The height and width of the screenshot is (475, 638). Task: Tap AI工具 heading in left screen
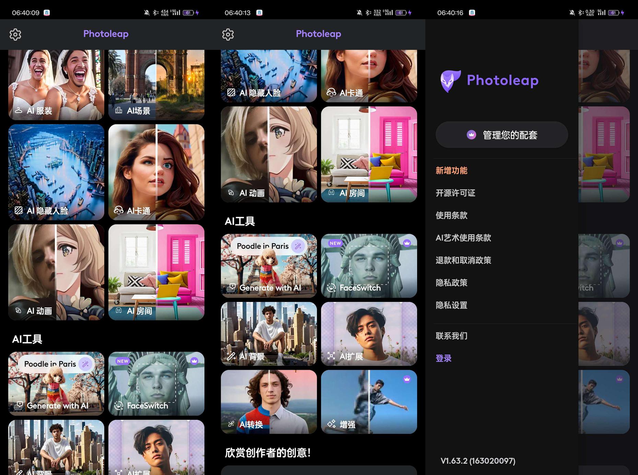(x=27, y=339)
